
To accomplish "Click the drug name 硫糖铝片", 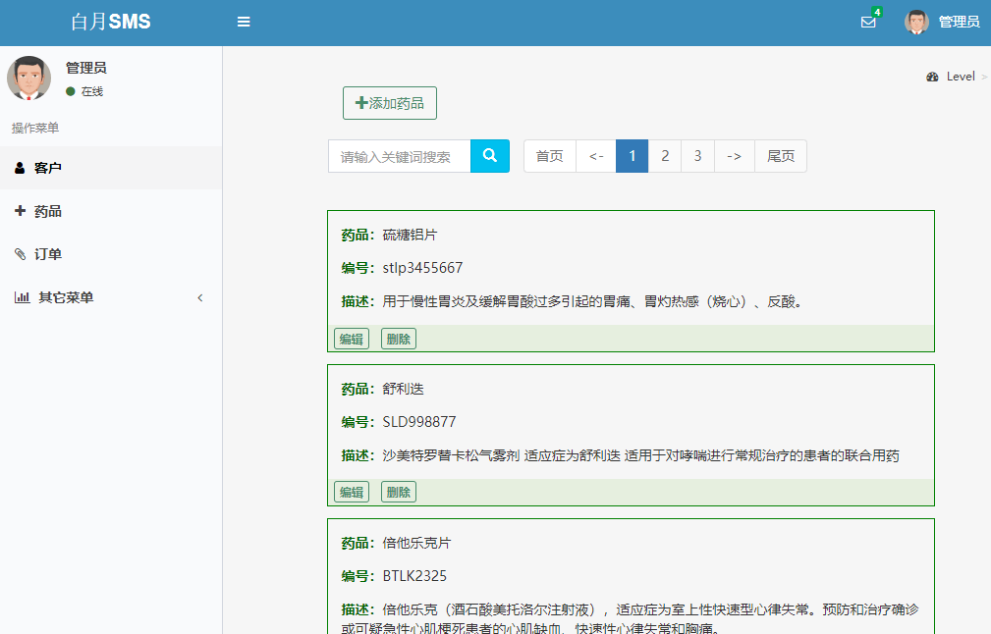I will click(410, 235).
